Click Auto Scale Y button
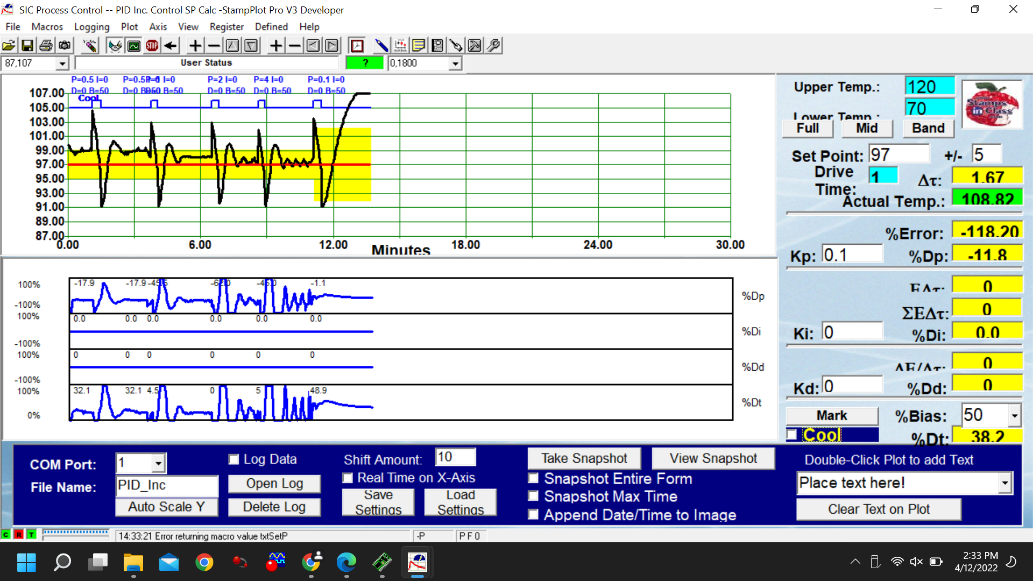The width and height of the screenshot is (1033, 581). click(x=166, y=507)
